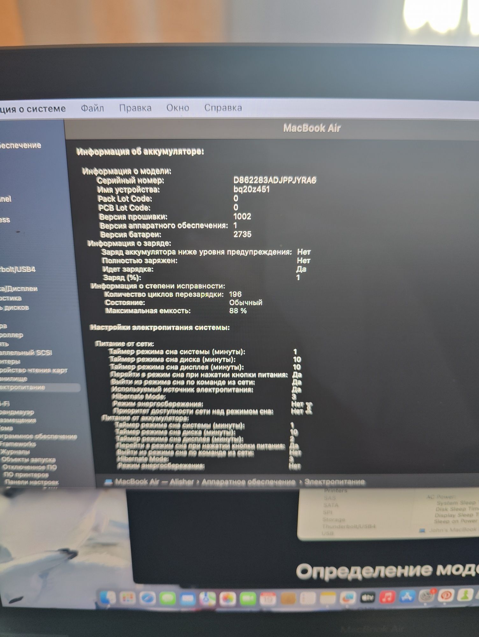Click firmware version value 1002

[242, 217]
